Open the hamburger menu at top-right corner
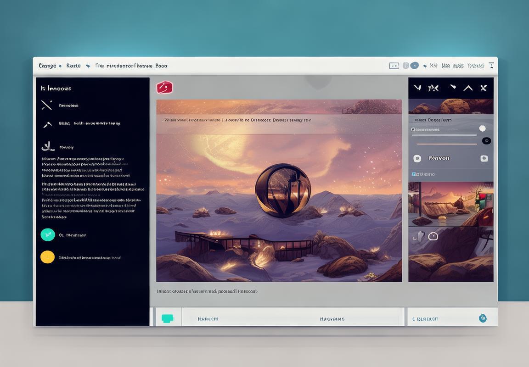529x367 pixels. pos(491,65)
